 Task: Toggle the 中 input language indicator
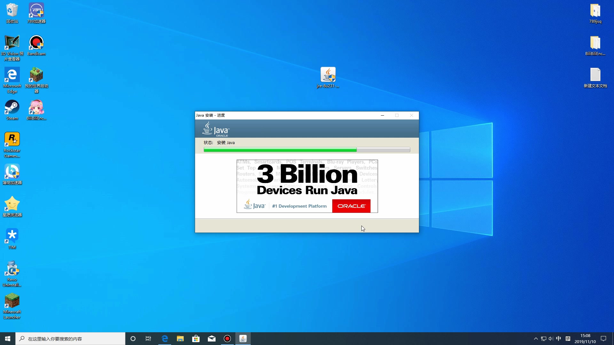(x=558, y=339)
